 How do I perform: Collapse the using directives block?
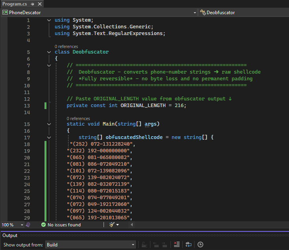(x=49, y=20)
